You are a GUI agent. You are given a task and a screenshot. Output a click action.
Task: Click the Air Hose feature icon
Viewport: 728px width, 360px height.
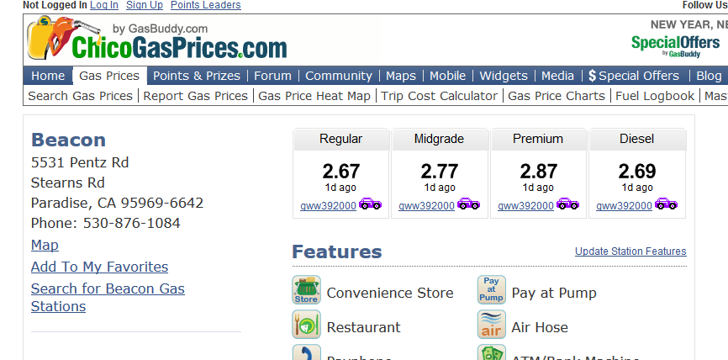pyautogui.click(x=492, y=324)
